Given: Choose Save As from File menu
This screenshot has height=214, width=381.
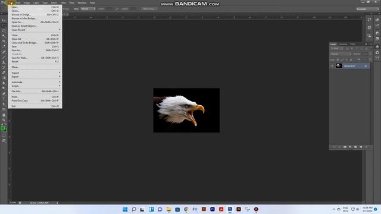Looking at the screenshot, I should click(35, 50).
